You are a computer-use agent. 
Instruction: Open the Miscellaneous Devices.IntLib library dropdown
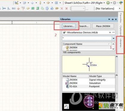coord(110,32)
